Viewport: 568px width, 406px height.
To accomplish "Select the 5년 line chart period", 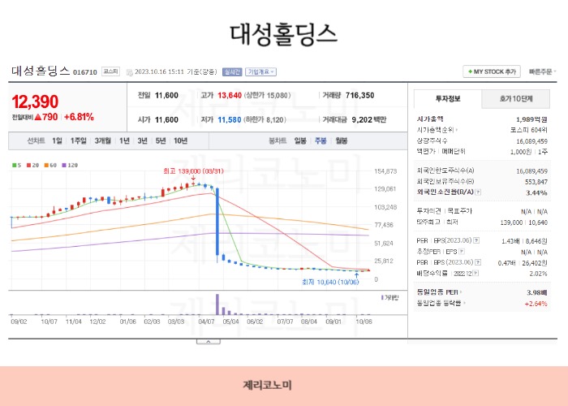I will coord(161,140).
